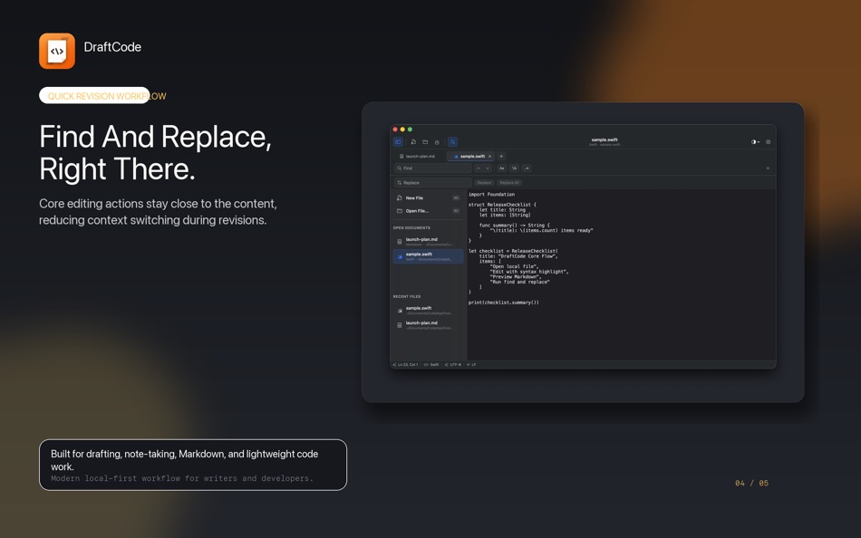Click the UTF-8 encoding status item
The image size is (861, 538).
[453, 364]
